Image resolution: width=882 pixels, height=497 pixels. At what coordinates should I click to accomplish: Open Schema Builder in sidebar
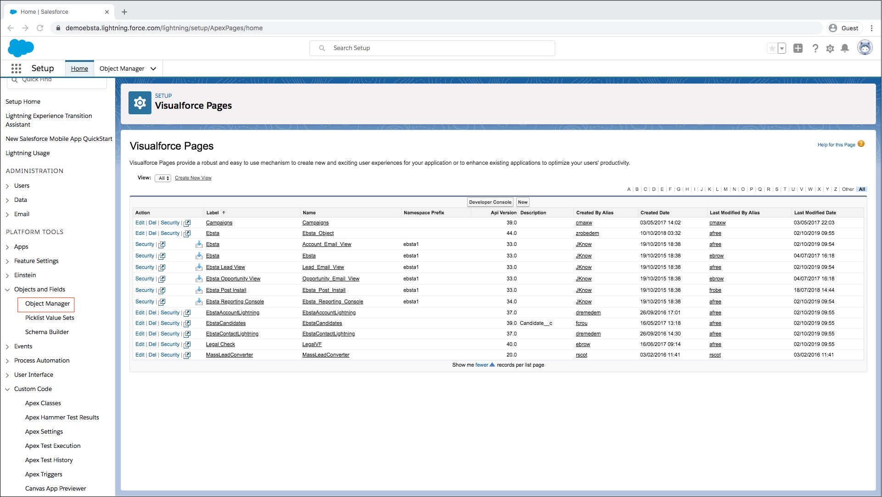click(x=47, y=332)
